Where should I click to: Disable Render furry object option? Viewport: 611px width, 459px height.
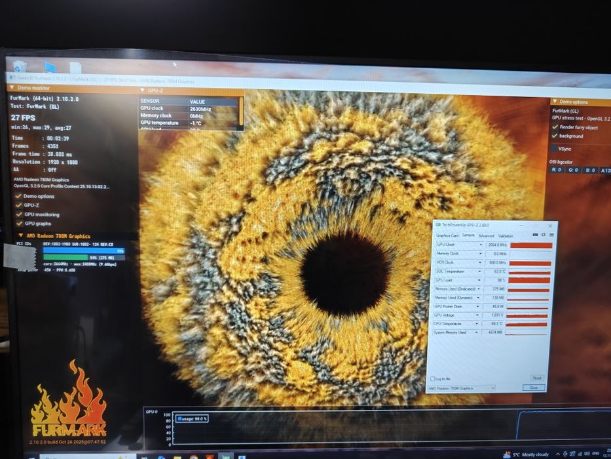click(555, 127)
